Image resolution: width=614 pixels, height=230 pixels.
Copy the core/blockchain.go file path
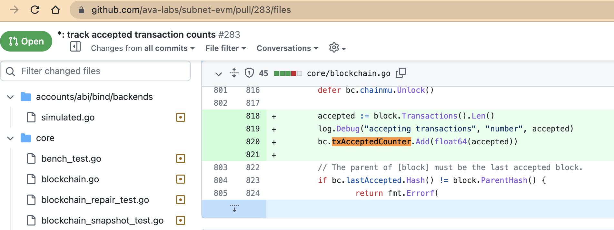point(401,73)
